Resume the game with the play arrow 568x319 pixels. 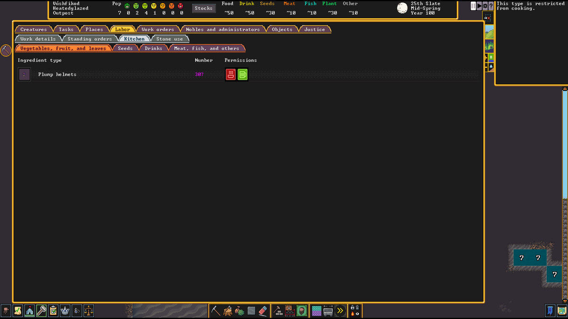click(479, 6)
